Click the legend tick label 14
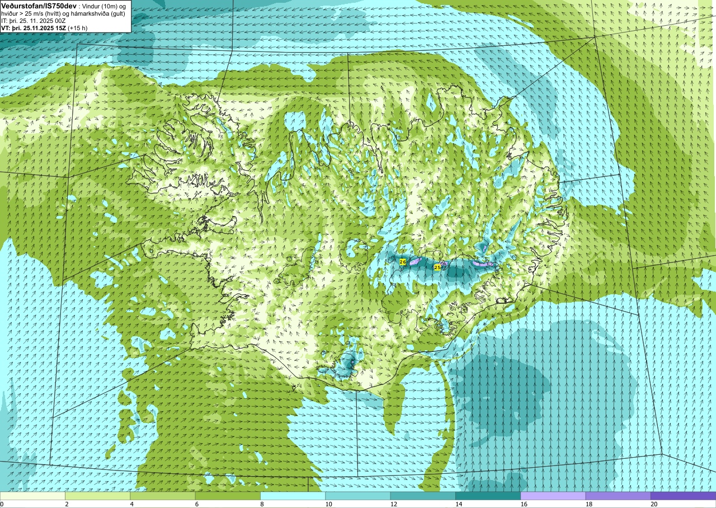Image resolution: width=716 pixels, height=508 pixels. pos(458,504)
